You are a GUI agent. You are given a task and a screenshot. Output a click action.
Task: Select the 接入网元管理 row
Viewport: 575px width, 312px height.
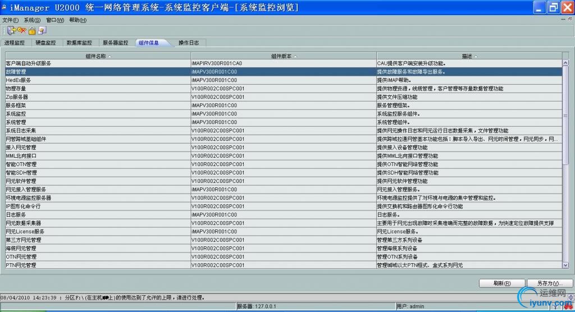point(284,148)
